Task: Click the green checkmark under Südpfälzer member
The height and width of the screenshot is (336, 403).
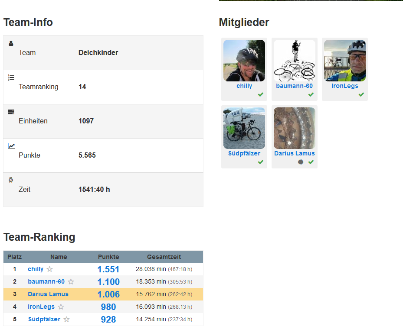Action: point(261,162)
